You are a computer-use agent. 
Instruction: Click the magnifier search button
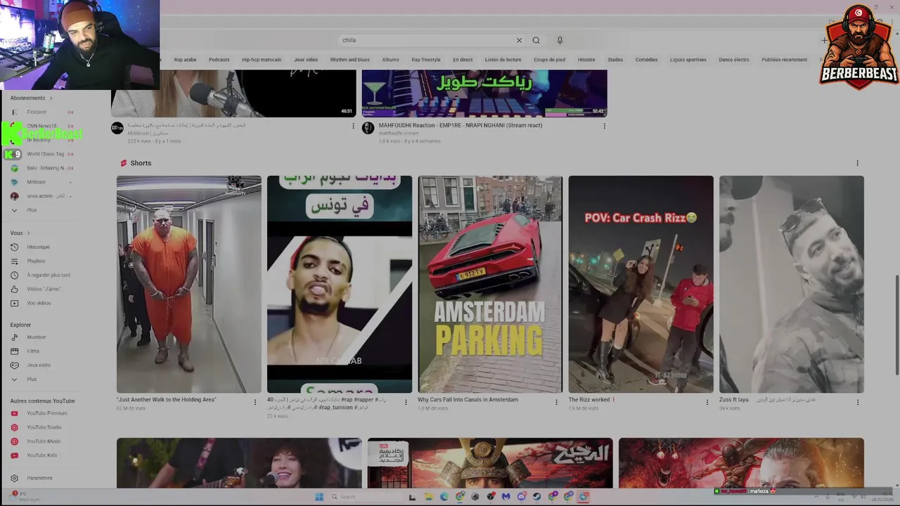[536, 40]
